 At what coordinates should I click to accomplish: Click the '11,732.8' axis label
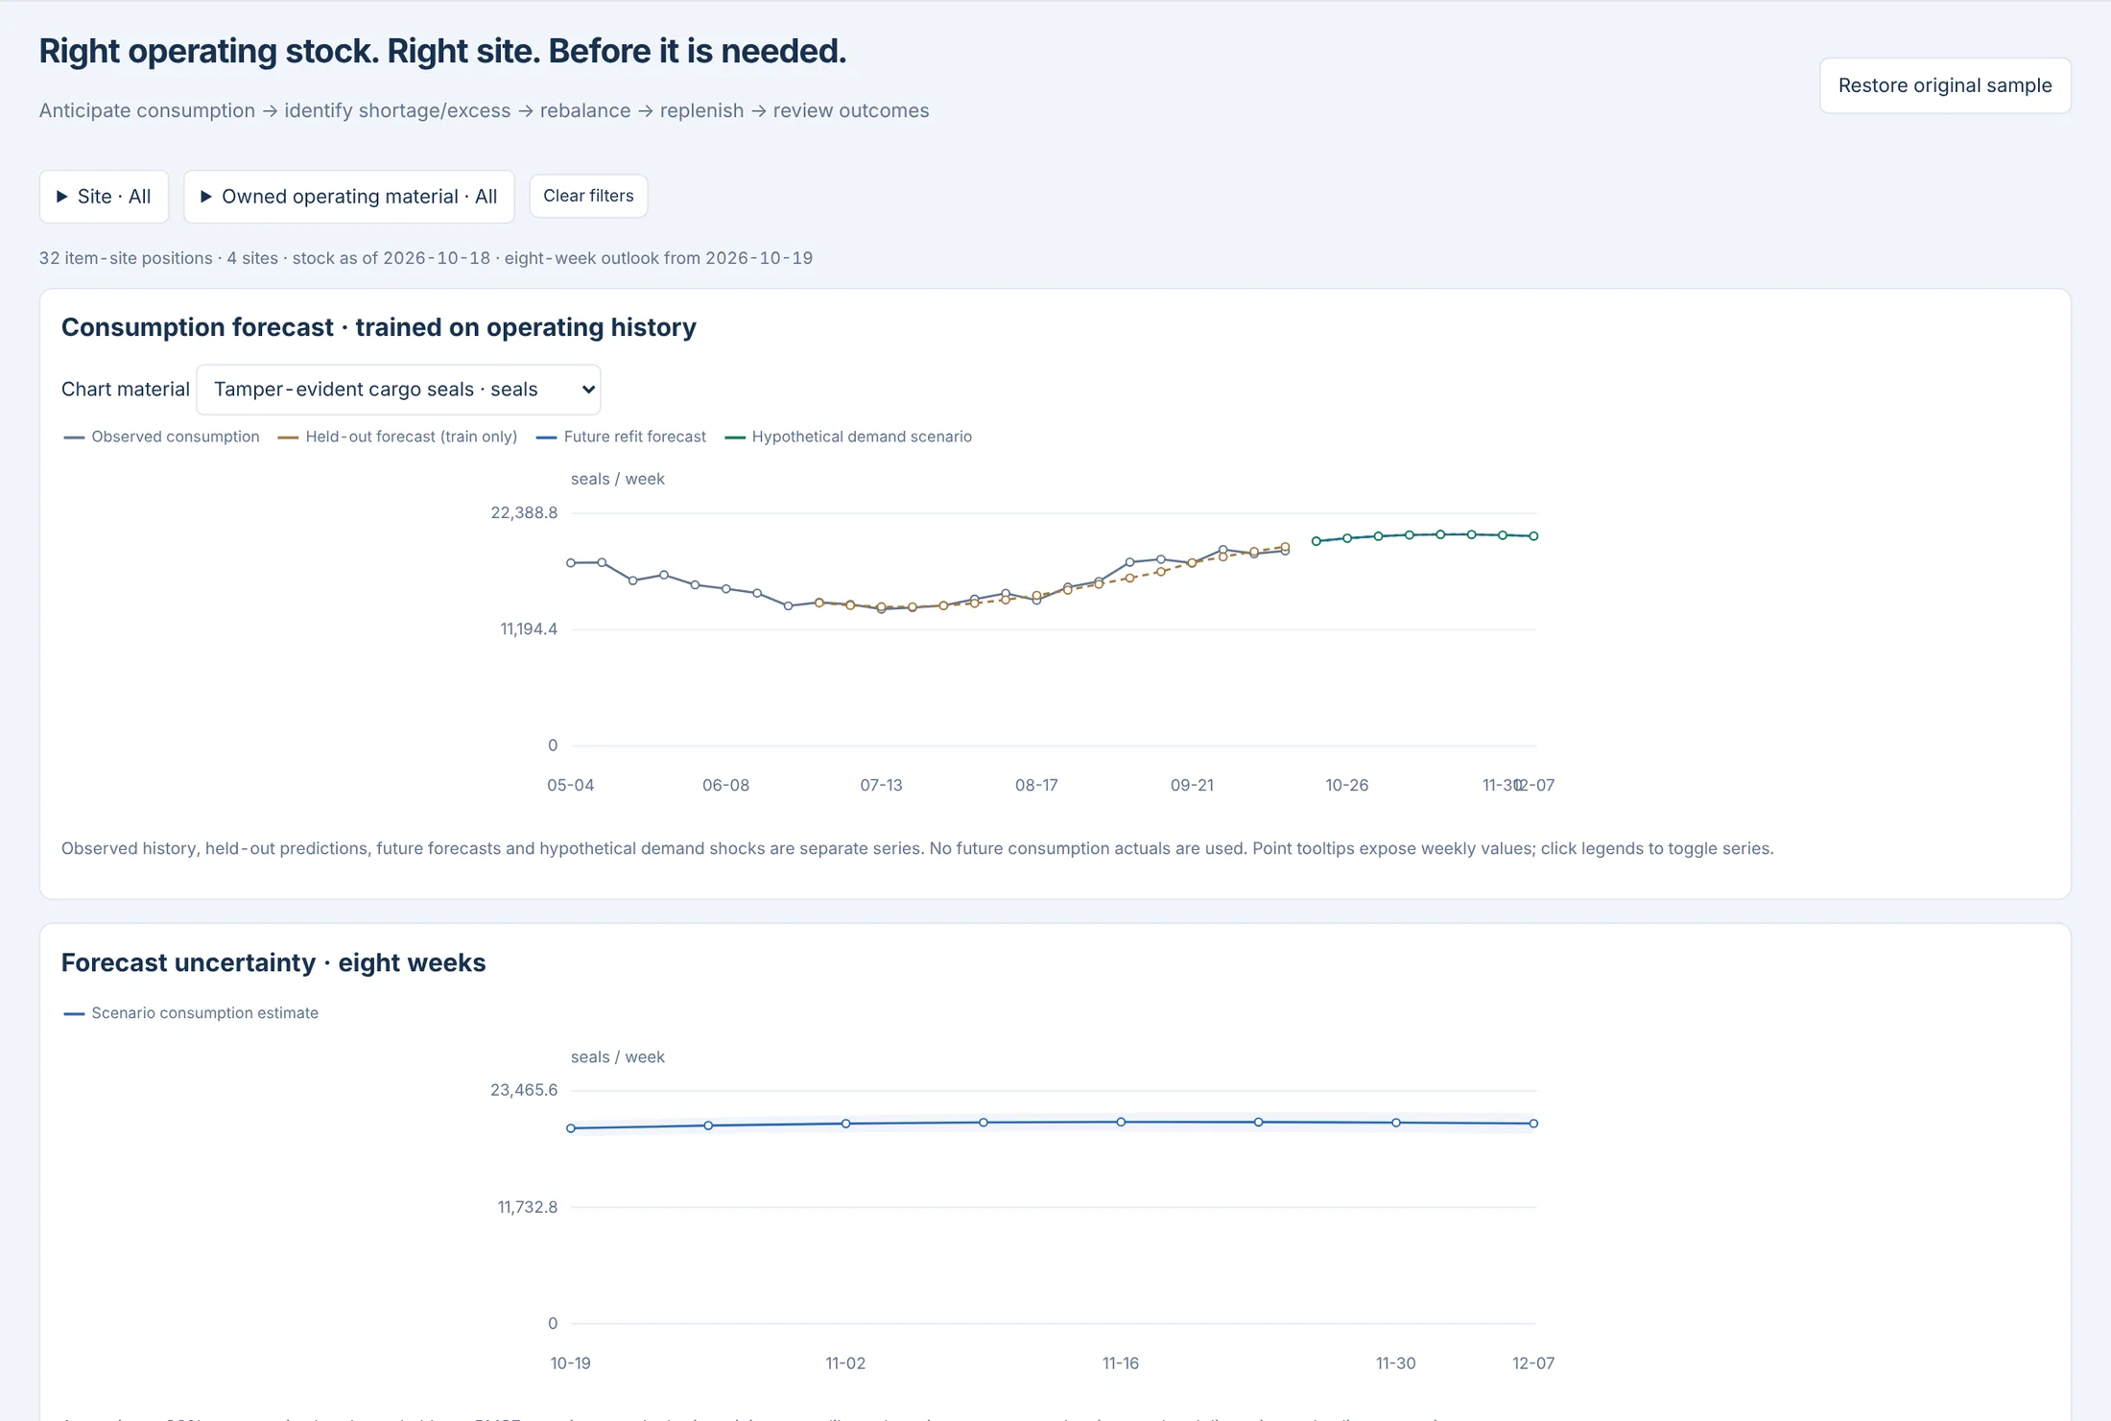(528, 1207)
